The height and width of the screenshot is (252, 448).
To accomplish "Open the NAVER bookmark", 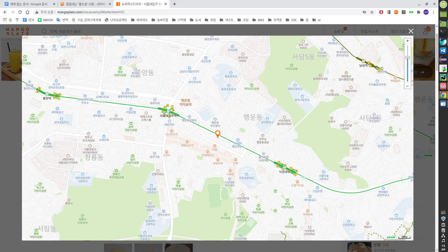I will [45, 20].
